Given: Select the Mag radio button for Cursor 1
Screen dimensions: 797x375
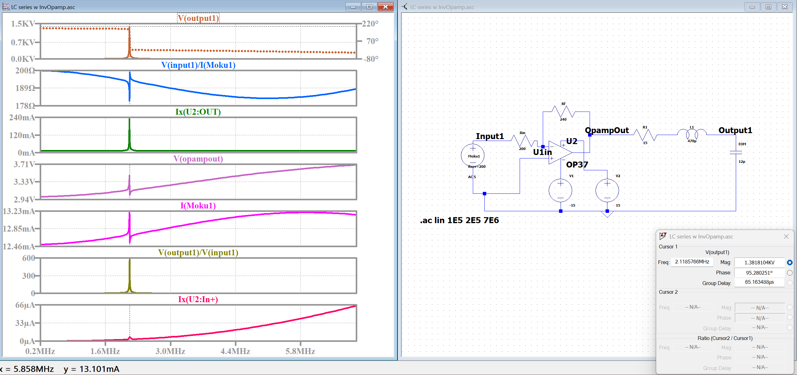Looking at the screenshot, I should tap(790, 262).
